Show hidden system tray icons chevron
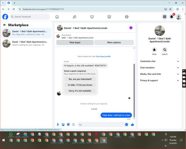Screen dimensions: 186x149 (162, 140)
